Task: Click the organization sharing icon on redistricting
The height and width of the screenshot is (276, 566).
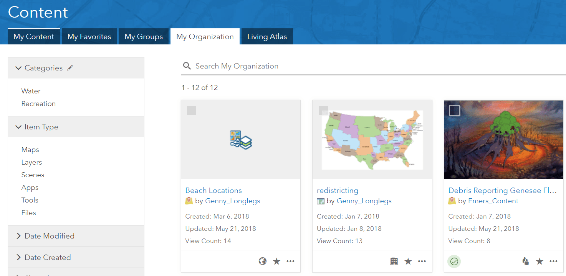Action: click(394, 261)
